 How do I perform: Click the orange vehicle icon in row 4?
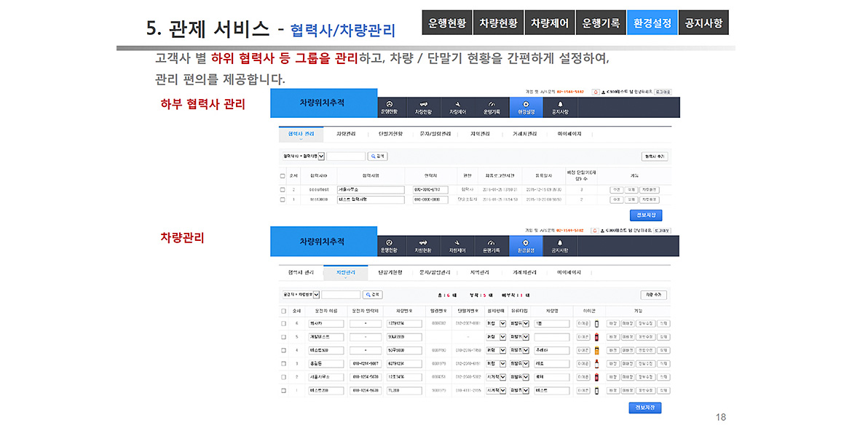point(597,350)
